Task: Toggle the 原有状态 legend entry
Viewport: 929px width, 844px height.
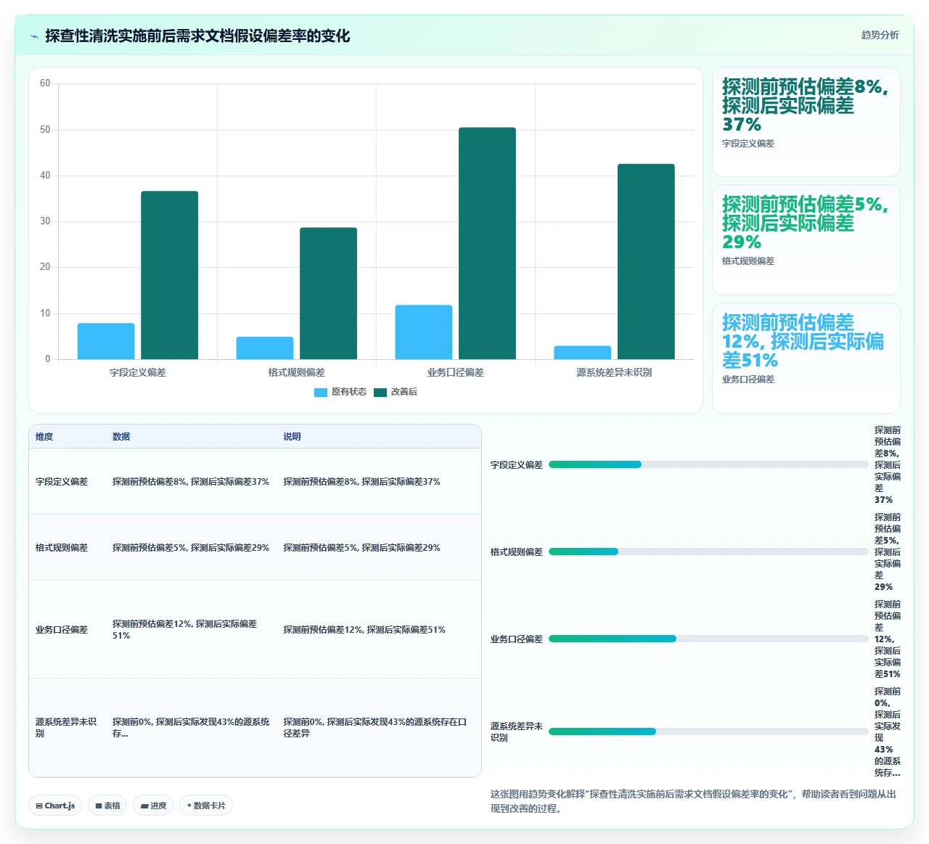Action: tap(340, 392)
